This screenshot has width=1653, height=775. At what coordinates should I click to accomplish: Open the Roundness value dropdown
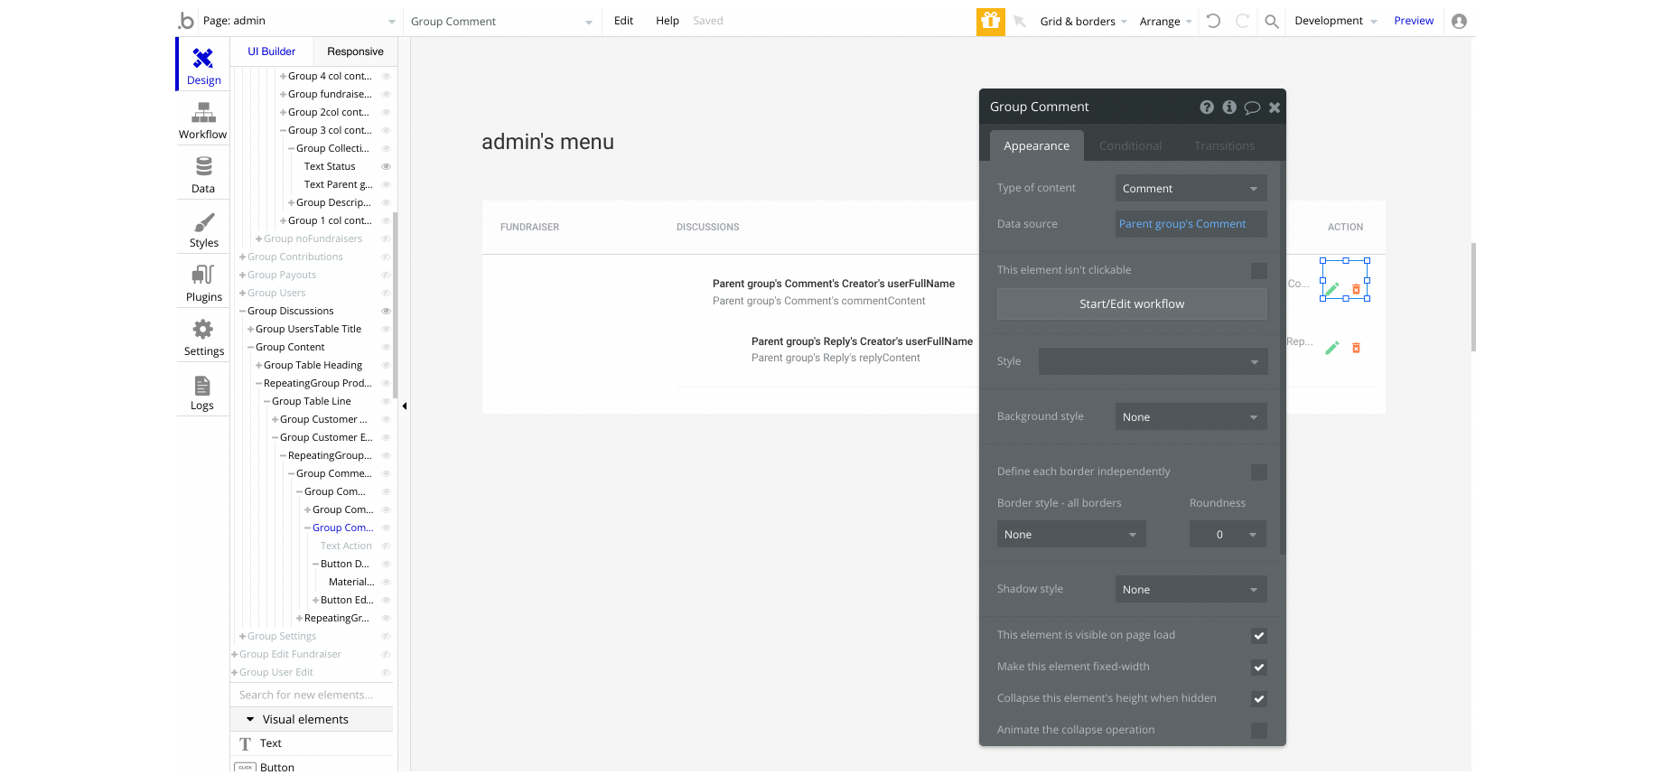click(1228, 534)
